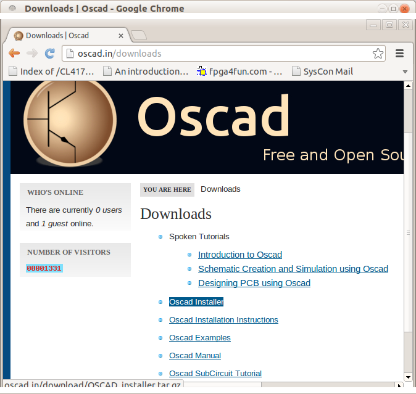Click the Oscad transistor logo
The width and height of the screenshot is (416, 394).
(x=70, y=123)
